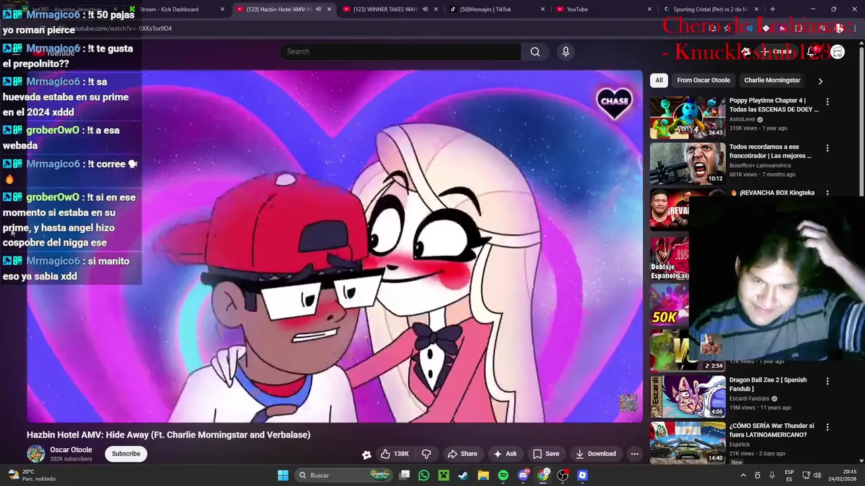
Task: Open Oscar Otoole channel name link
Action: [x=71, y=450]
